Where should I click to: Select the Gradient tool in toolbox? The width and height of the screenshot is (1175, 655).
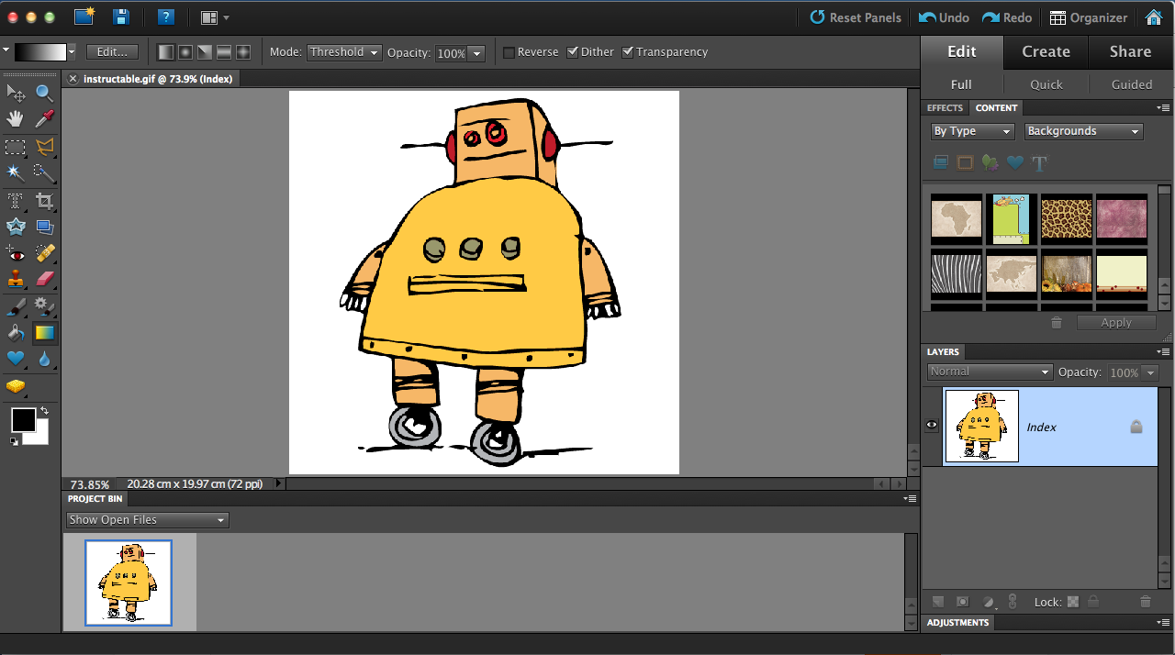(44, 333)
